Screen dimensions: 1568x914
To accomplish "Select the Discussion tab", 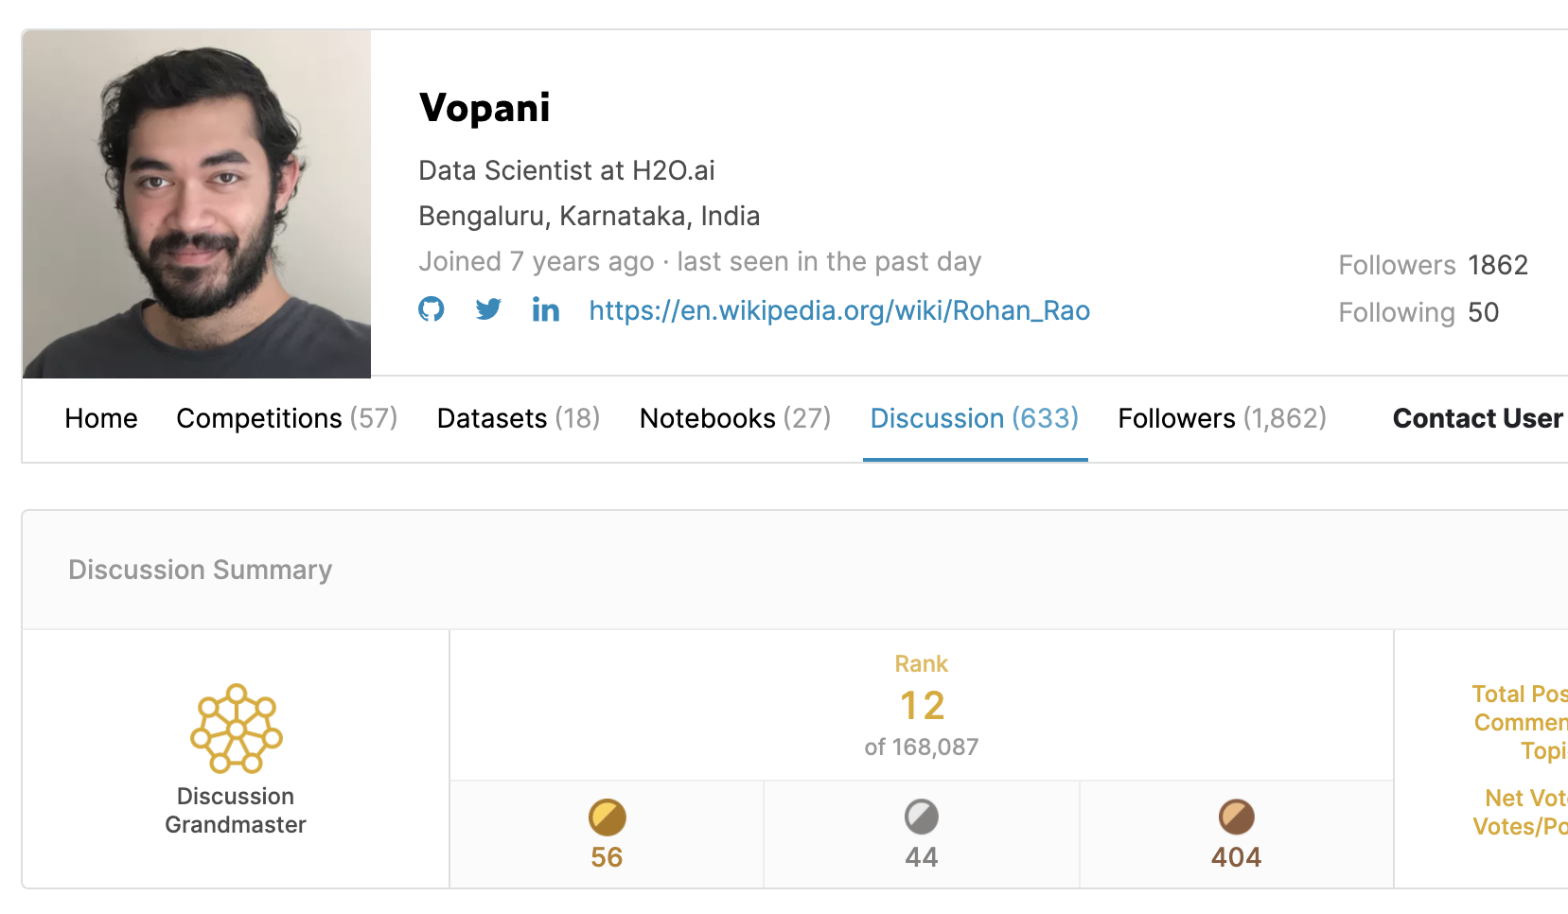I will (x=975, y=418).
